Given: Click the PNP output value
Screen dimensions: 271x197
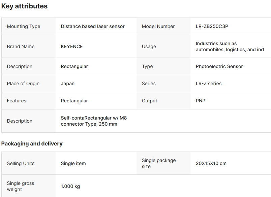Looking at the screenshot, I should (x=200, y=101).
